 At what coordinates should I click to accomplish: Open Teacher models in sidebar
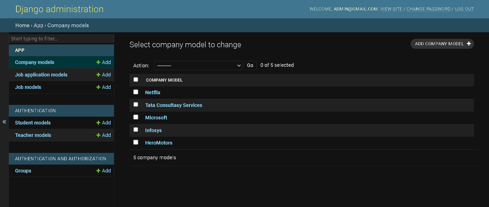(x=33, y=135)
